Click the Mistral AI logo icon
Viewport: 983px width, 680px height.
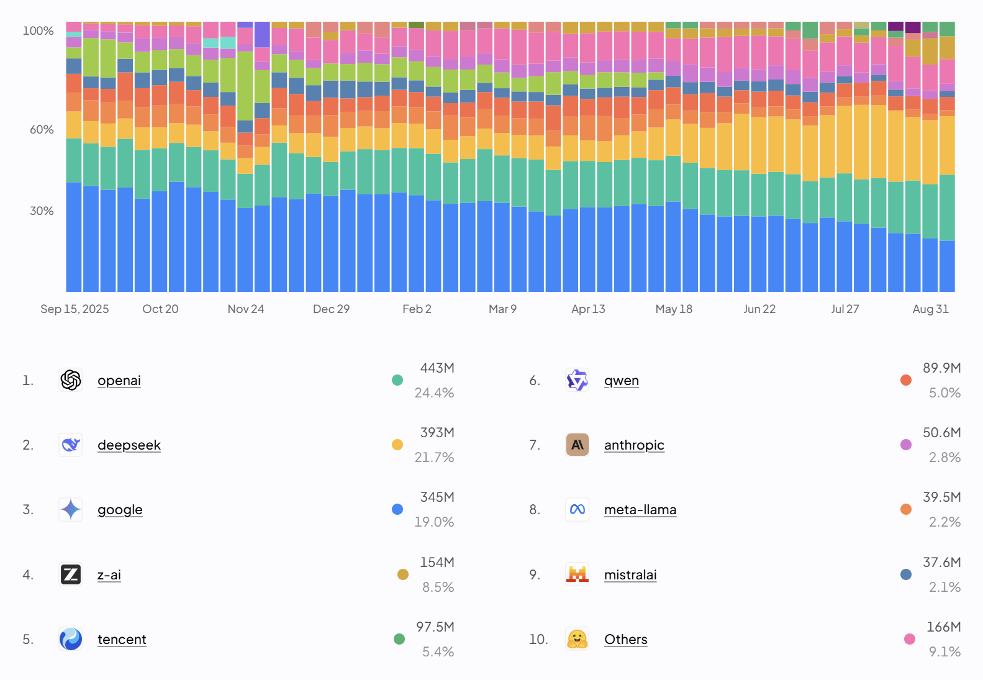click(578, 574)
